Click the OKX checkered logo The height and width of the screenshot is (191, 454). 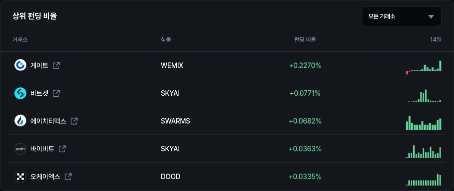(20, 177)
